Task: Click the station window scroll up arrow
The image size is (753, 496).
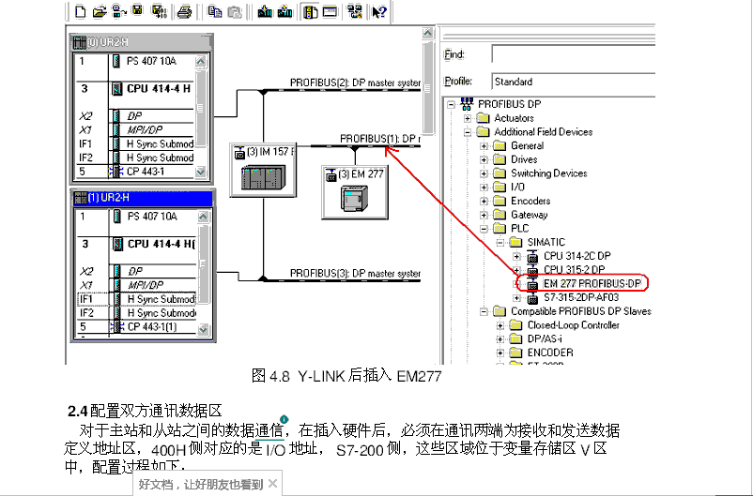Action: (427, 33)
